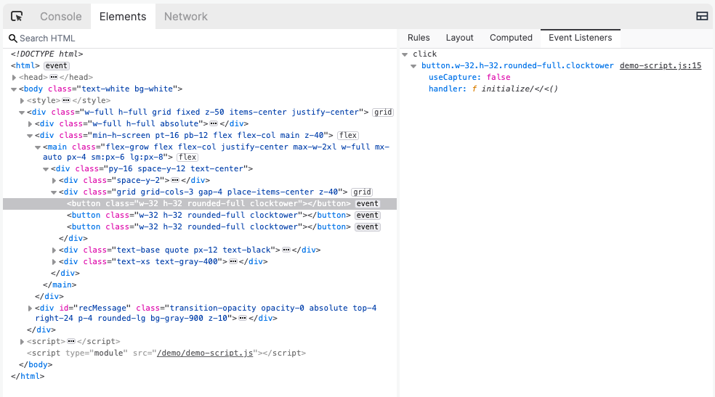Screen dimensions: 715x397
Task: Collapse the button.clocktower listener details
Action: [413, 66]
